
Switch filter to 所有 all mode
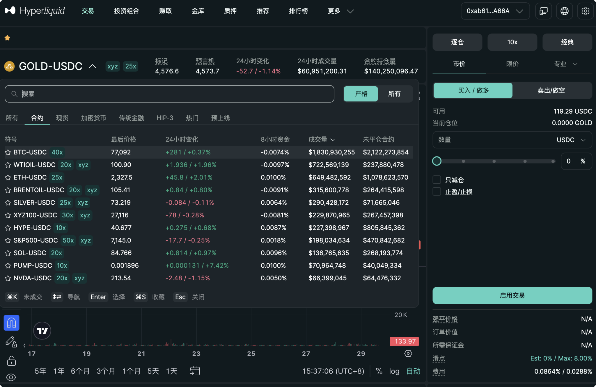[x=394, y=94]
